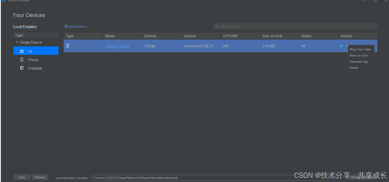Screen dimensions: 389x182
Task: Click the Type header in left sidebar
Action: pyautogui.click(x=36, y=35)
